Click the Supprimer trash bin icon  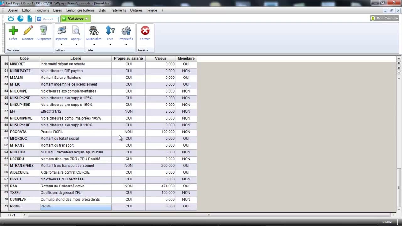(43, 30)
